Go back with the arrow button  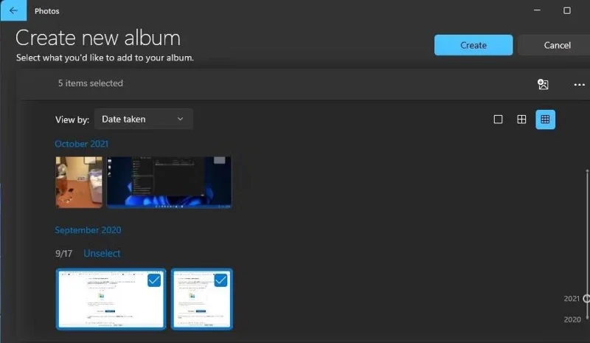(13, 10)
